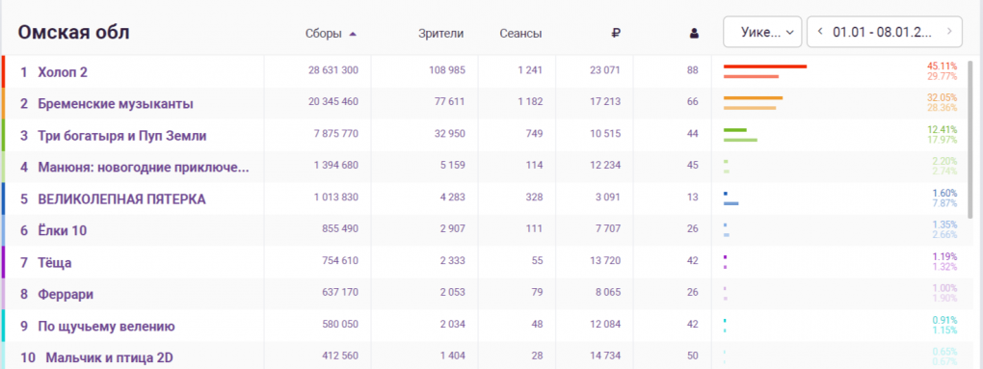Open the film Мальчик и птица 2D
This screenshot has width=983, height=369.
[x=109, y=357]
